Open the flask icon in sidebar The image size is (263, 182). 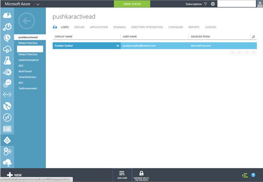click(7, 61)
